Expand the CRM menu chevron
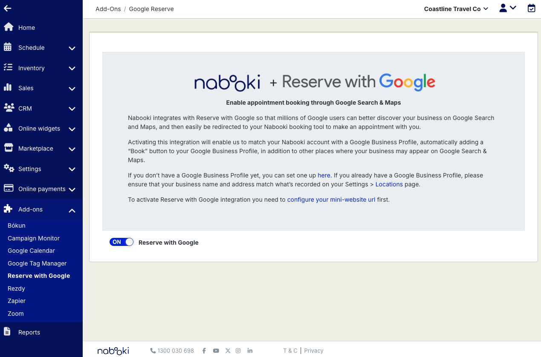The width and height of the screenshot is (541, 357). [x=72, y=109]
